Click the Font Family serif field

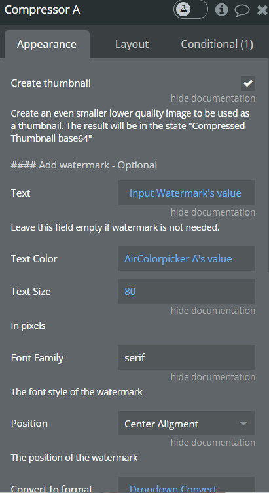pyautogui.click(x=187, y=357)
